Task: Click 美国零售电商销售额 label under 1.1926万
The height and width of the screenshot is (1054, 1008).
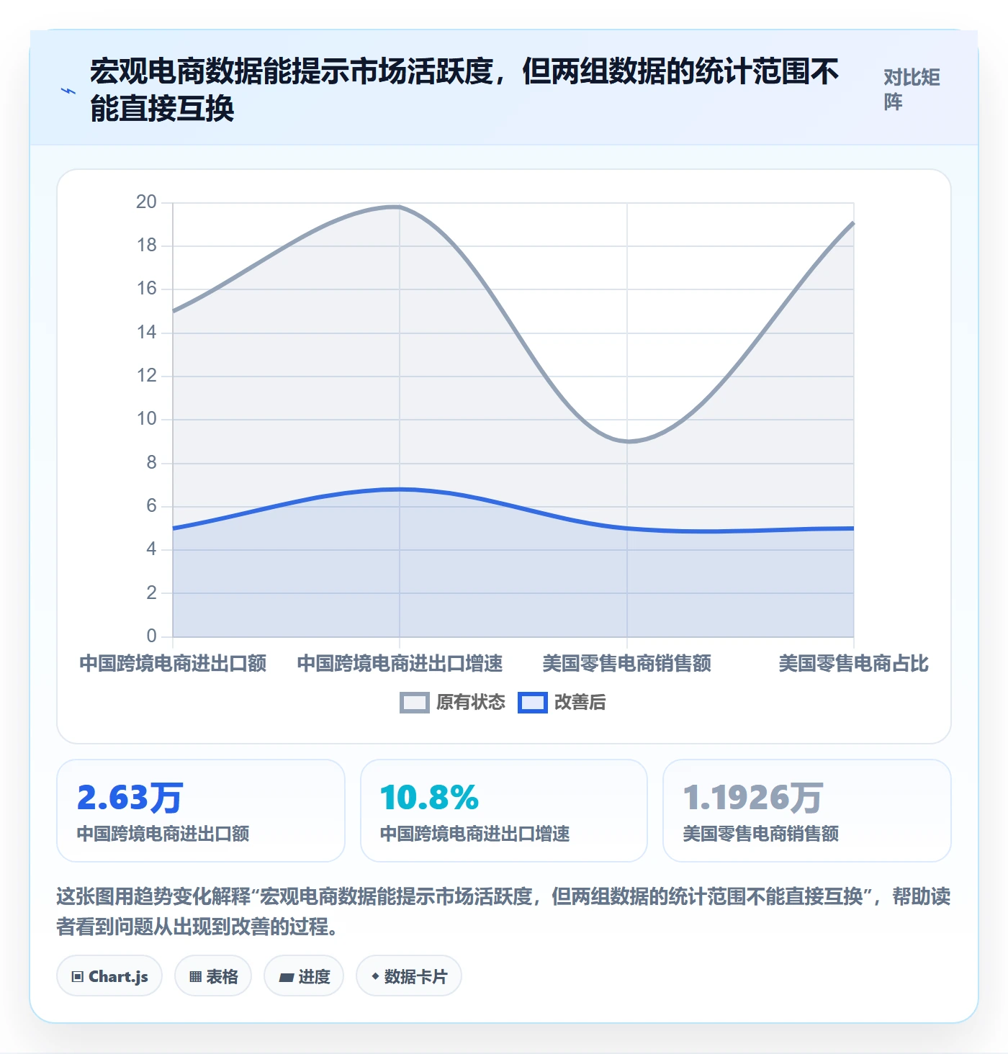Action: pyautogui.click(x=761, y=834)
